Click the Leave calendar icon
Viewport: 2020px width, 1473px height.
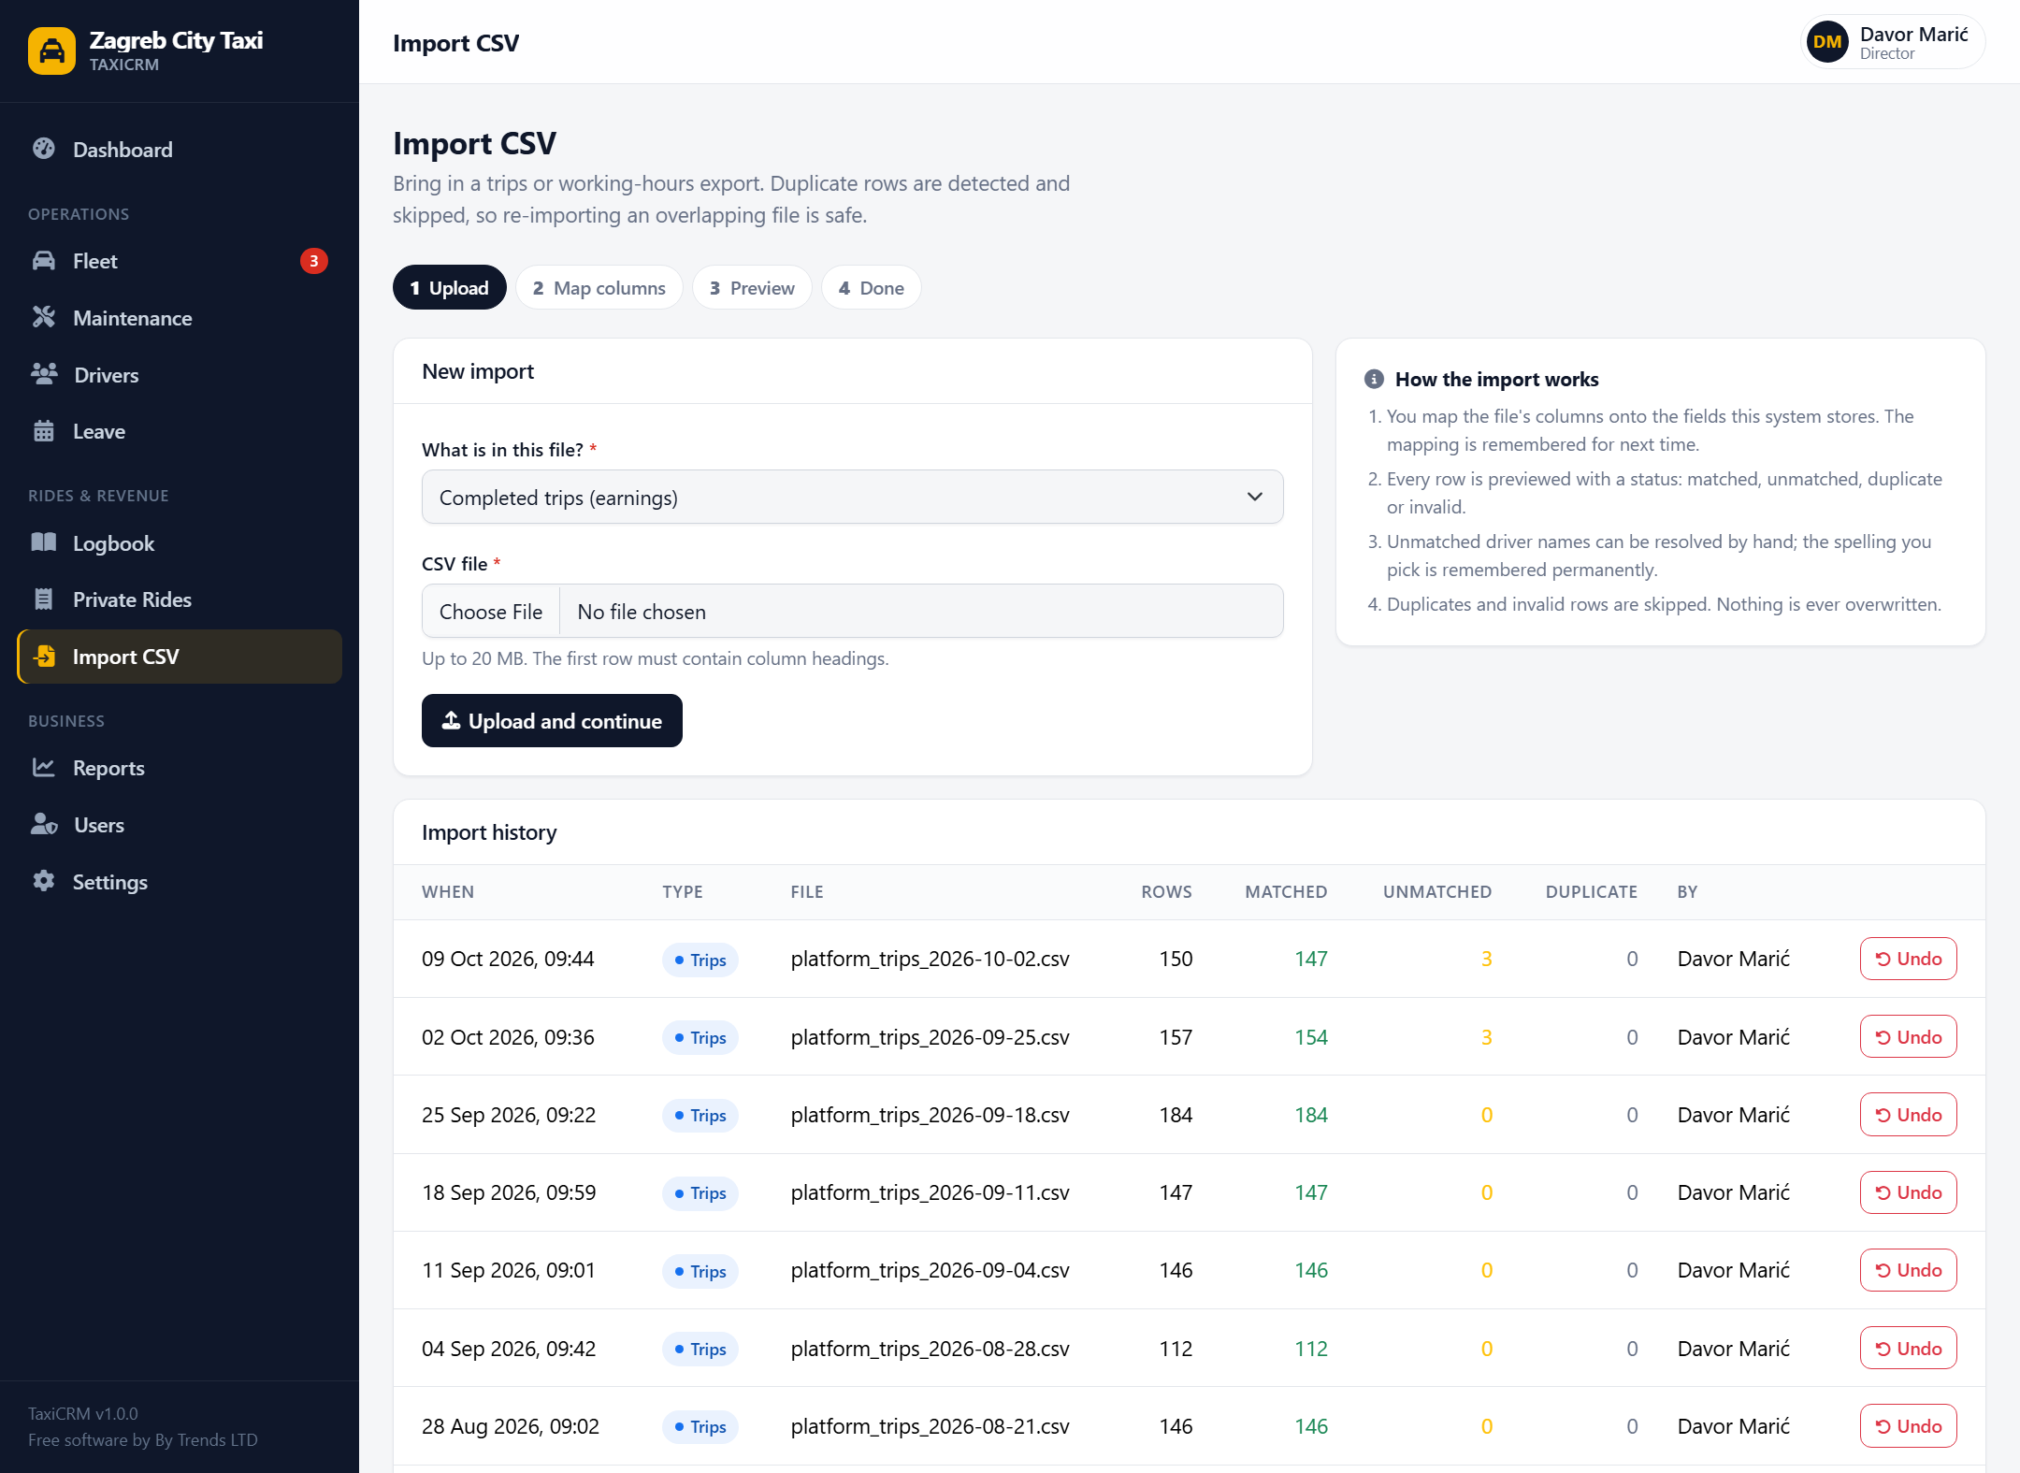44,431
